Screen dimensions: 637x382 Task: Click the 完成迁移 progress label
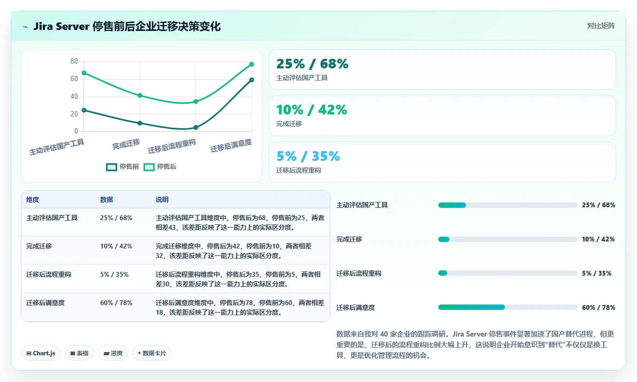349,239
